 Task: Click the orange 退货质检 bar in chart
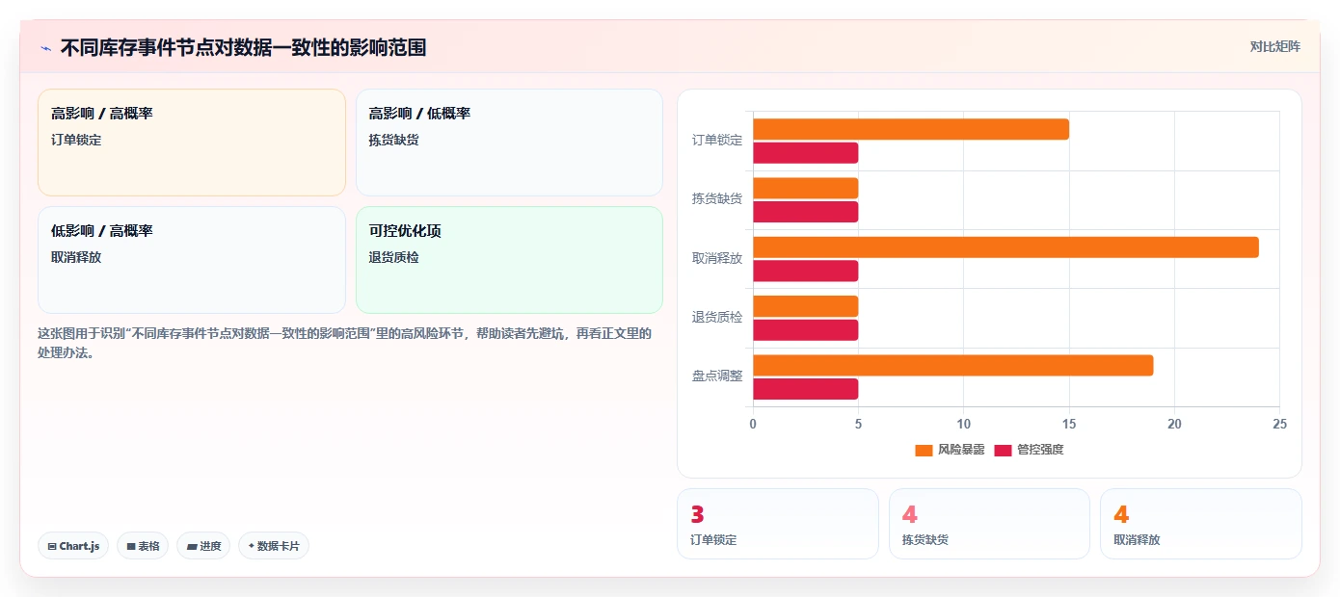pos(805,306)
